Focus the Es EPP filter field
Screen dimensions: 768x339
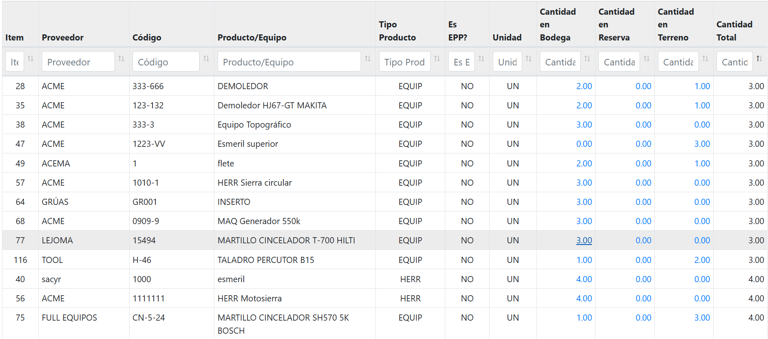pyautogui.click(x=462, y=62)
